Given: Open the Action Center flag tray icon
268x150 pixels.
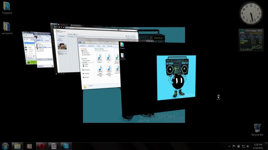Looking at the screenshot, I should (x=234, y=146).
